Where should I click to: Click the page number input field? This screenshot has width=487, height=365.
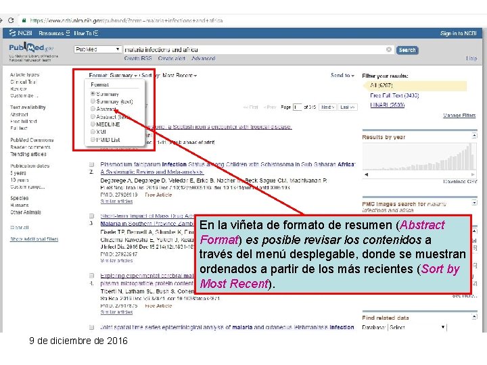[x=297, y=107]
